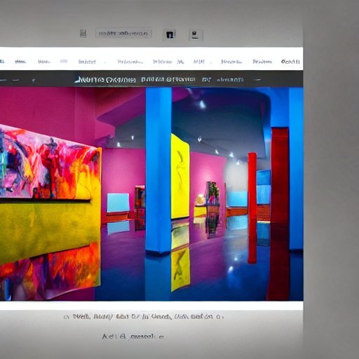Click the gray address field in the top toolbar
This screenshot has width=359, height=359.
123,34
